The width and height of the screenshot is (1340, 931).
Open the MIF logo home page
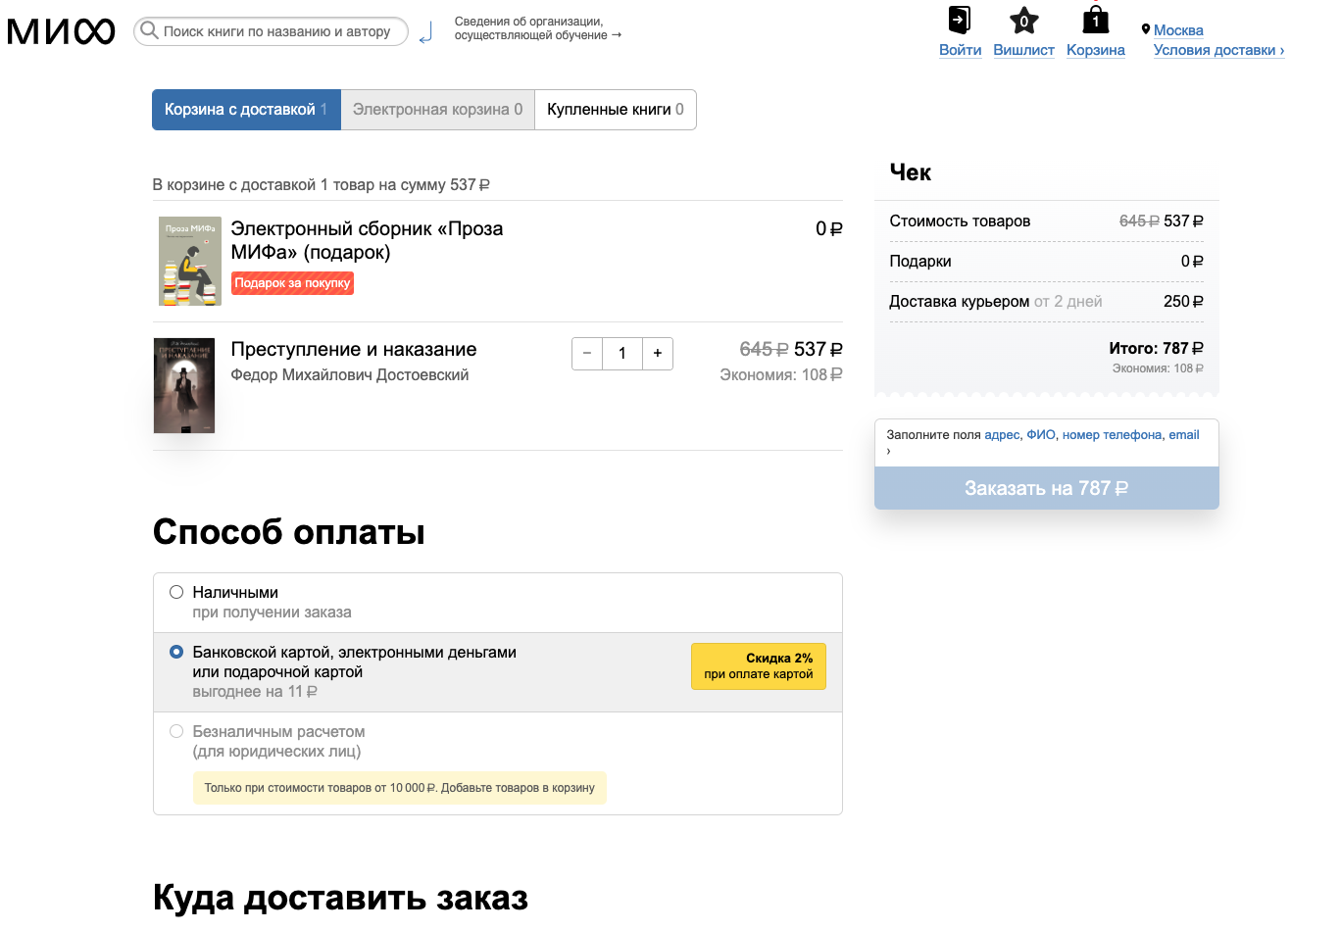(61, 31)
